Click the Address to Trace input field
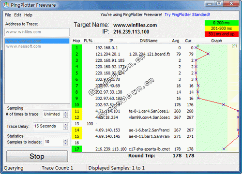242x174 pixels. (x=37, y=32)
